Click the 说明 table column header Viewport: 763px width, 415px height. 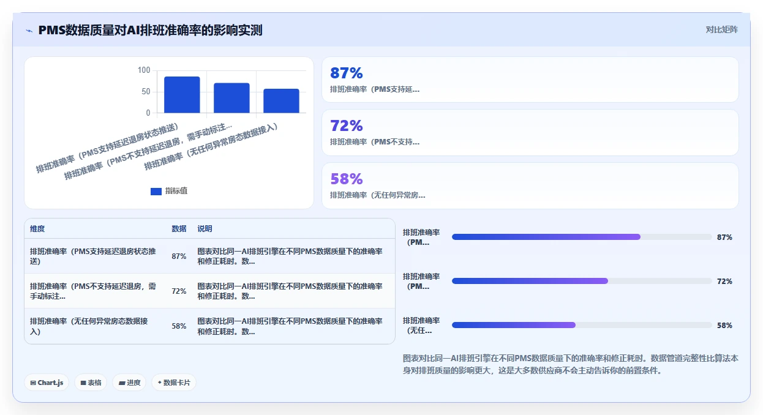(x=205, y=229)
